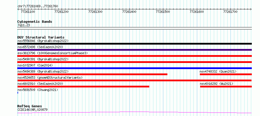The height and width of the screenshot is (116, 260).
Task: Click the DGV Structural Variants track title
Action: click(41, 37)
